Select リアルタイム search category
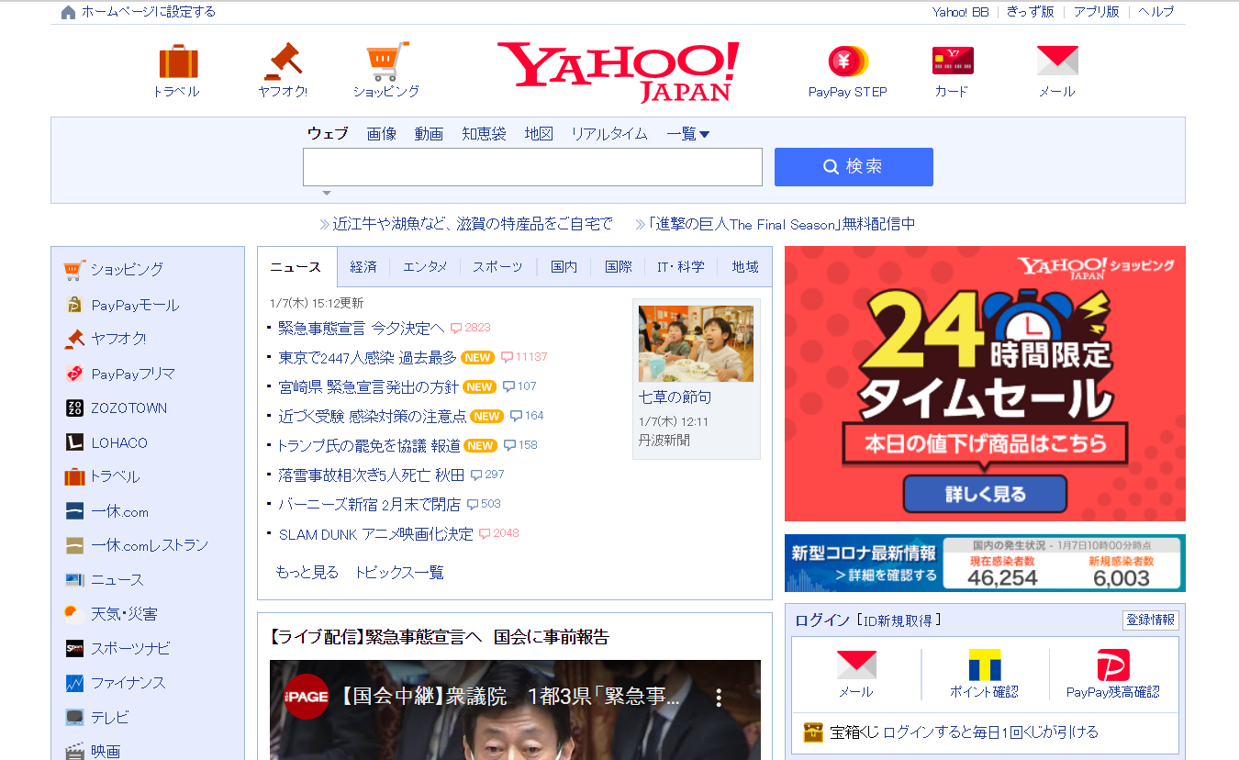 pyautogui.click(x=609, y=134)
